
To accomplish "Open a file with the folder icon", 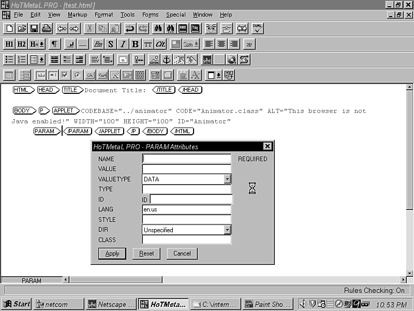I will click(22, 29).
